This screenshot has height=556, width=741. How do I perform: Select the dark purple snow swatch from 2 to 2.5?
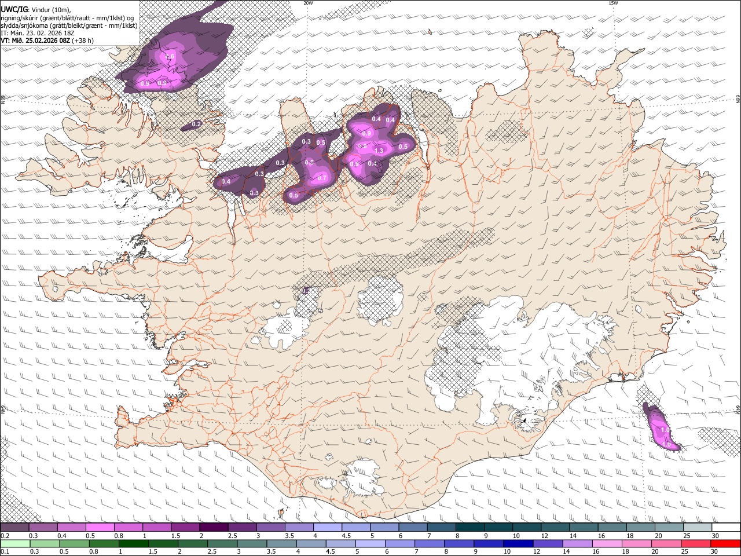[x=213, y=527]
